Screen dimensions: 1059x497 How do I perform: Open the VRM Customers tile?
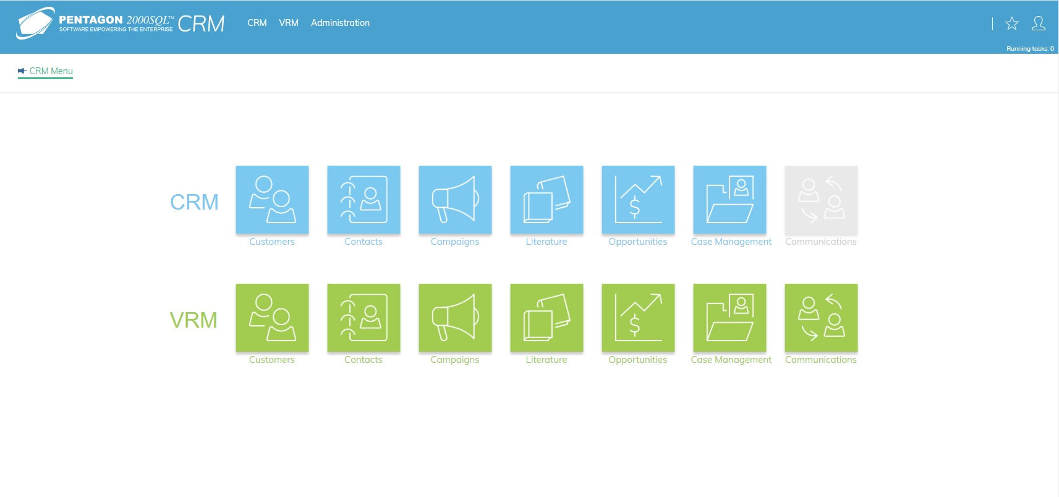pos(272,318)
